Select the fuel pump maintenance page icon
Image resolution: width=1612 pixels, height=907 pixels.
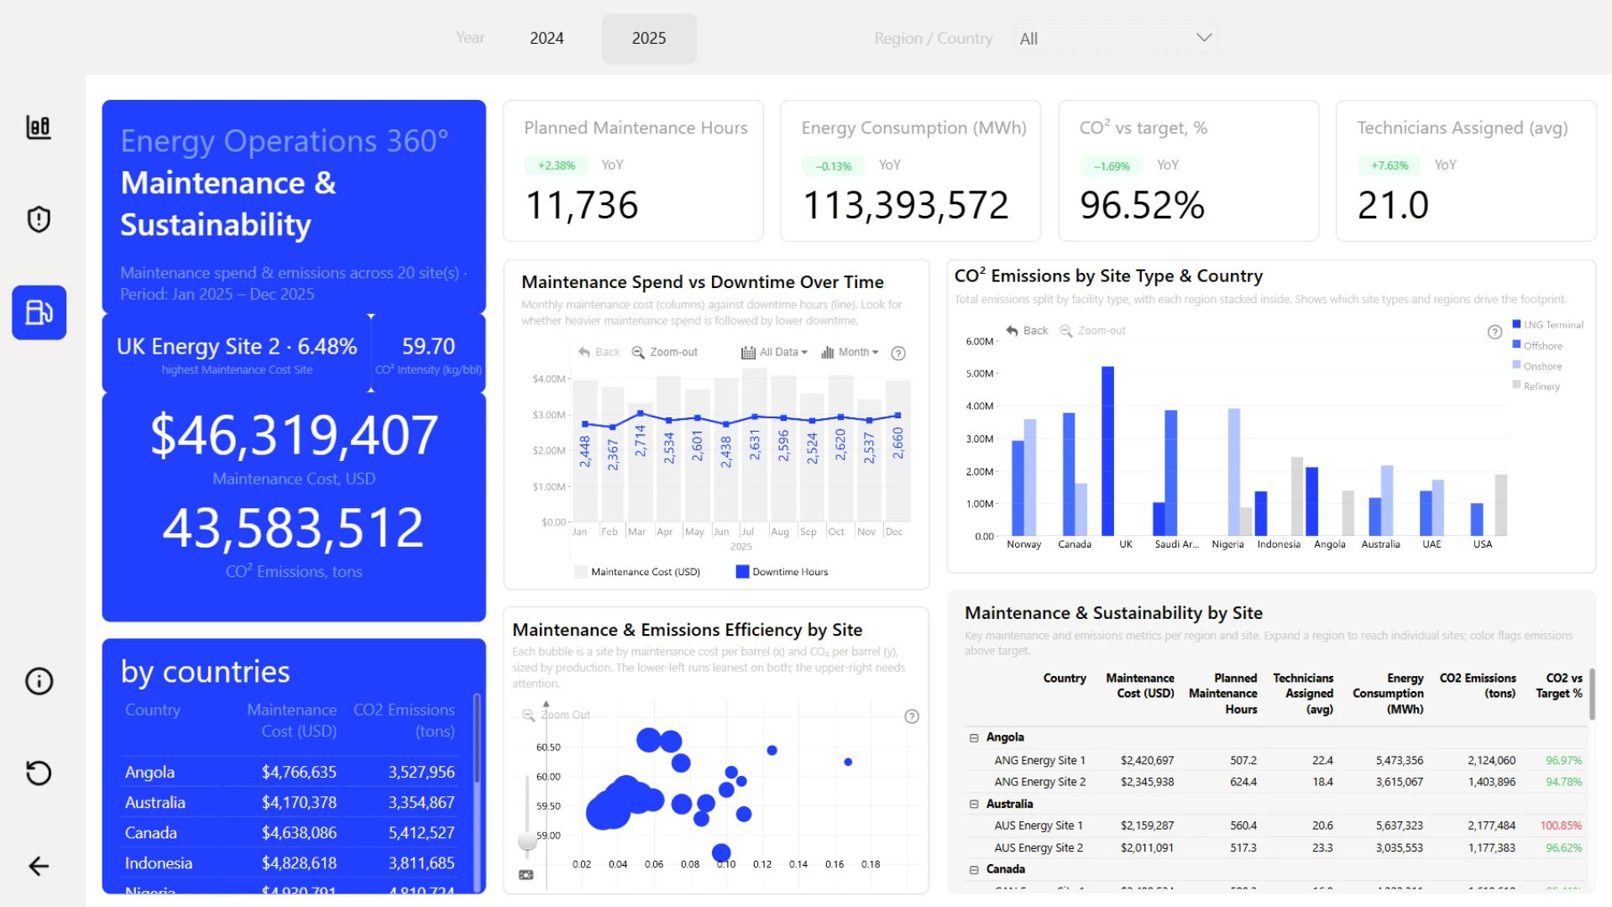[x=39, y=312]
